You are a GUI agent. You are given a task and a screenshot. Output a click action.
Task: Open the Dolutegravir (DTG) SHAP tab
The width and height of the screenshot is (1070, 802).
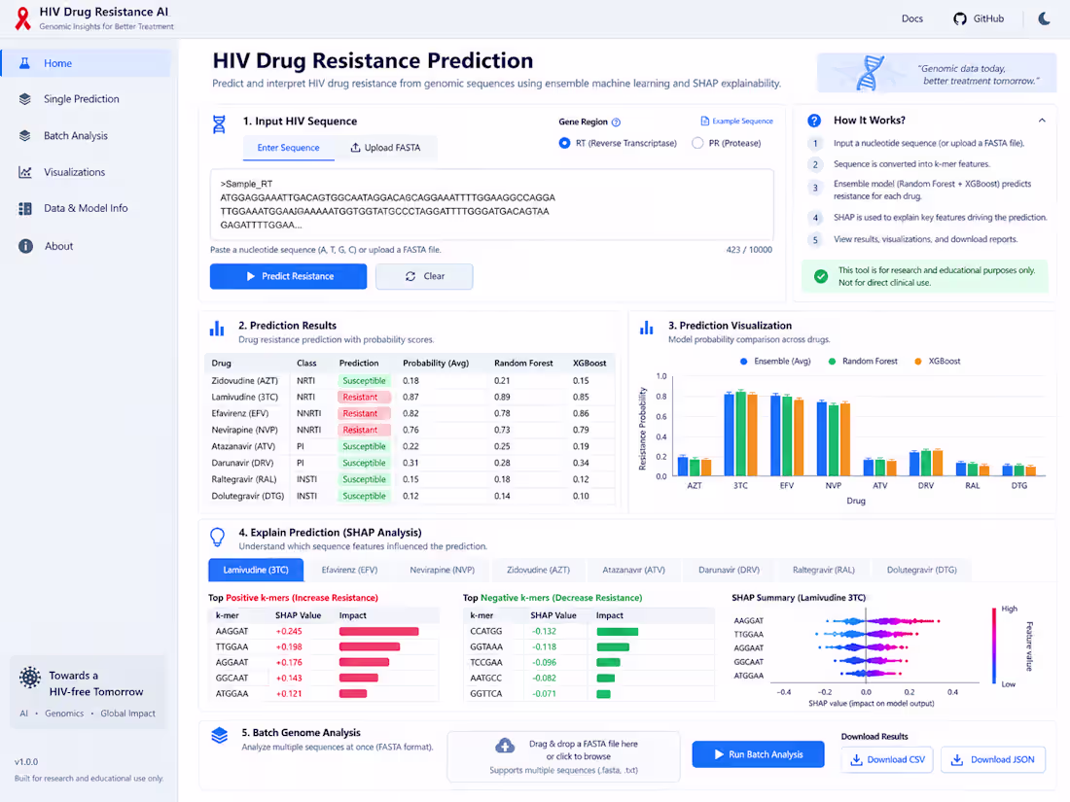pyautogui.click(x=921, y=570)
